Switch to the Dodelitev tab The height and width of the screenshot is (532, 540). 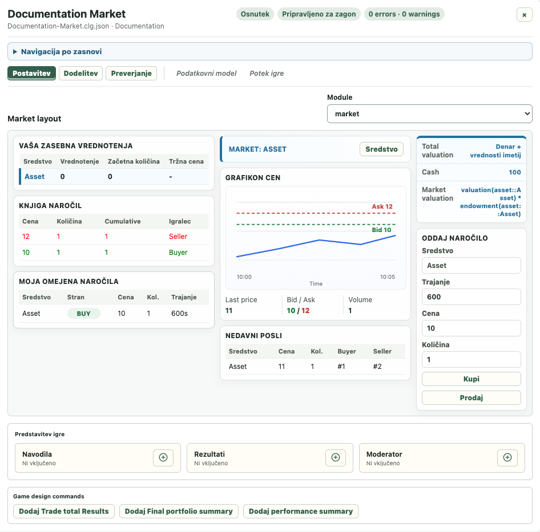80,74
